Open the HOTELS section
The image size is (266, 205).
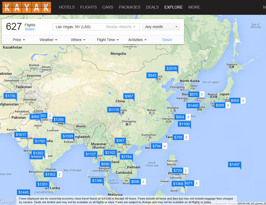tap(67, 7)
